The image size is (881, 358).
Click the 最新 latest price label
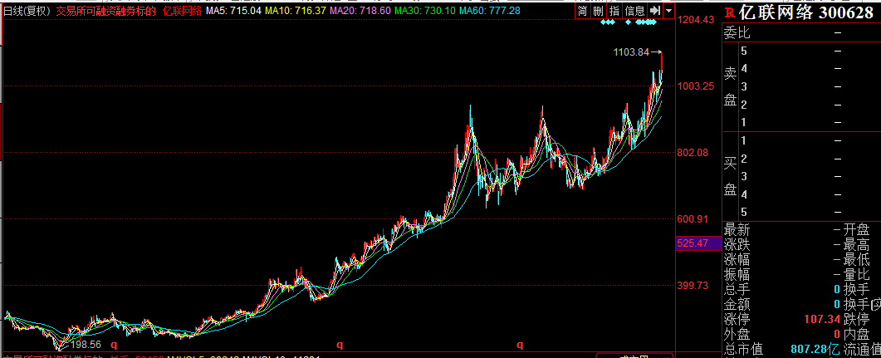(x=737, y=229)
